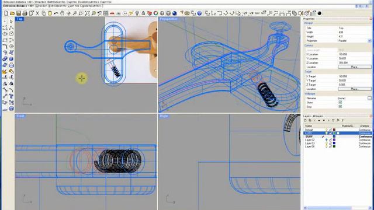Click the black sphere icon in toolbar
Viewport: 374px width, 210px height.
pos(320,13)
